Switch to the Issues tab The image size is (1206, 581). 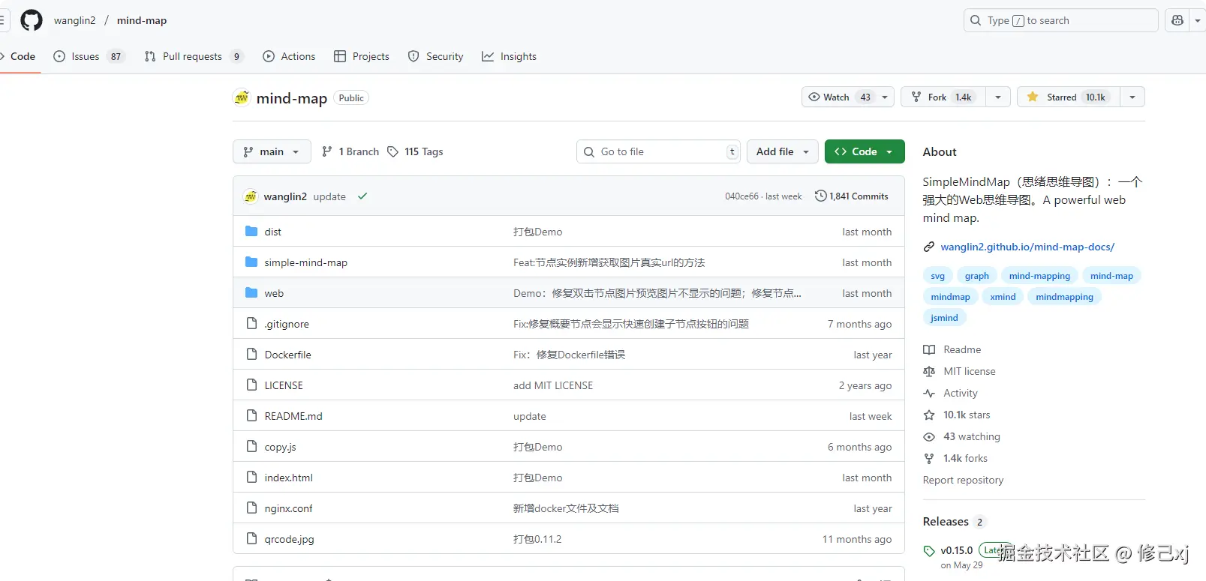89,56
